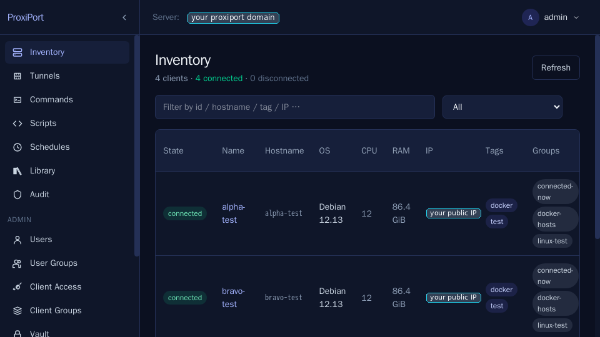Click bravo-test's linux-test group chip
The image size is (600, 337).
click(552, 325)
